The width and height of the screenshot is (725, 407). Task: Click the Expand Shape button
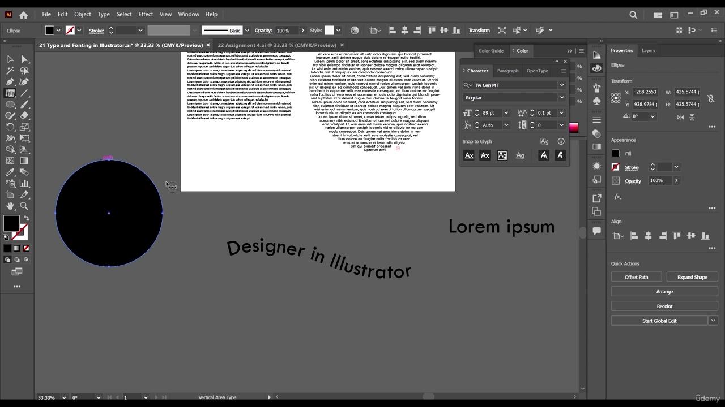tap(692, 277)
